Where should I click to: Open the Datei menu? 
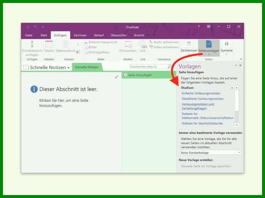[x=29, y=35]
